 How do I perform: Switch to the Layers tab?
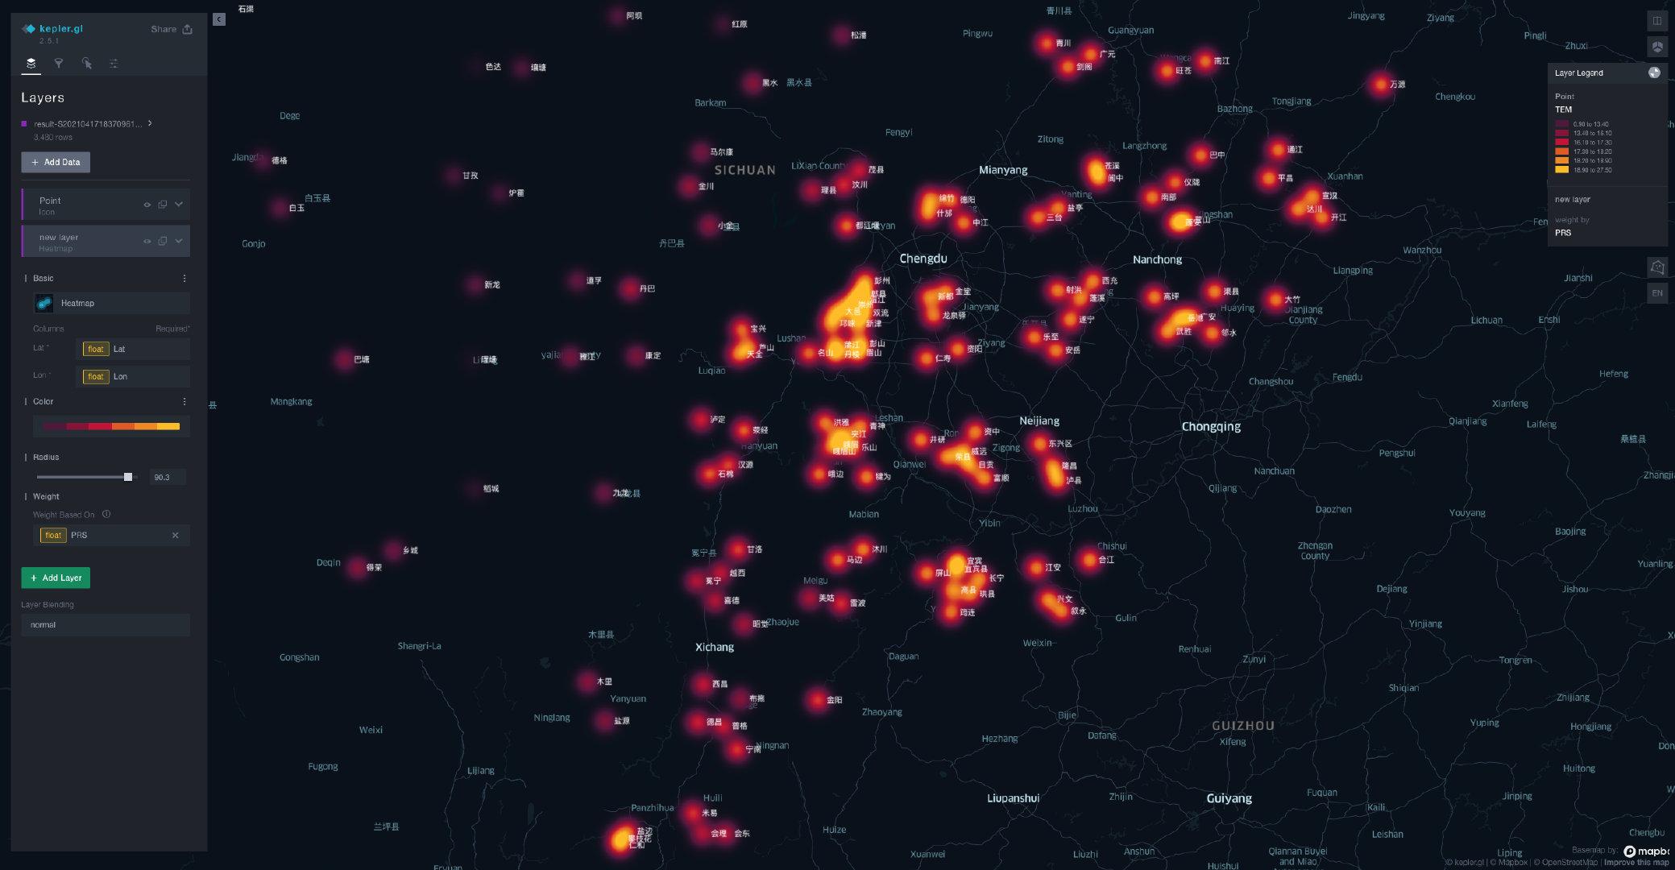[31, 63]
